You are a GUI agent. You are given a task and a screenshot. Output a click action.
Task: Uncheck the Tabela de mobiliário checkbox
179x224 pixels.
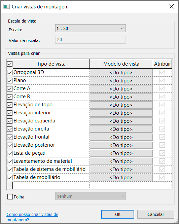click(x=10, y=178)
